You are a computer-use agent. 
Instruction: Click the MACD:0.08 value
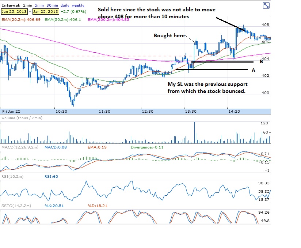click(x=56, y=147)
